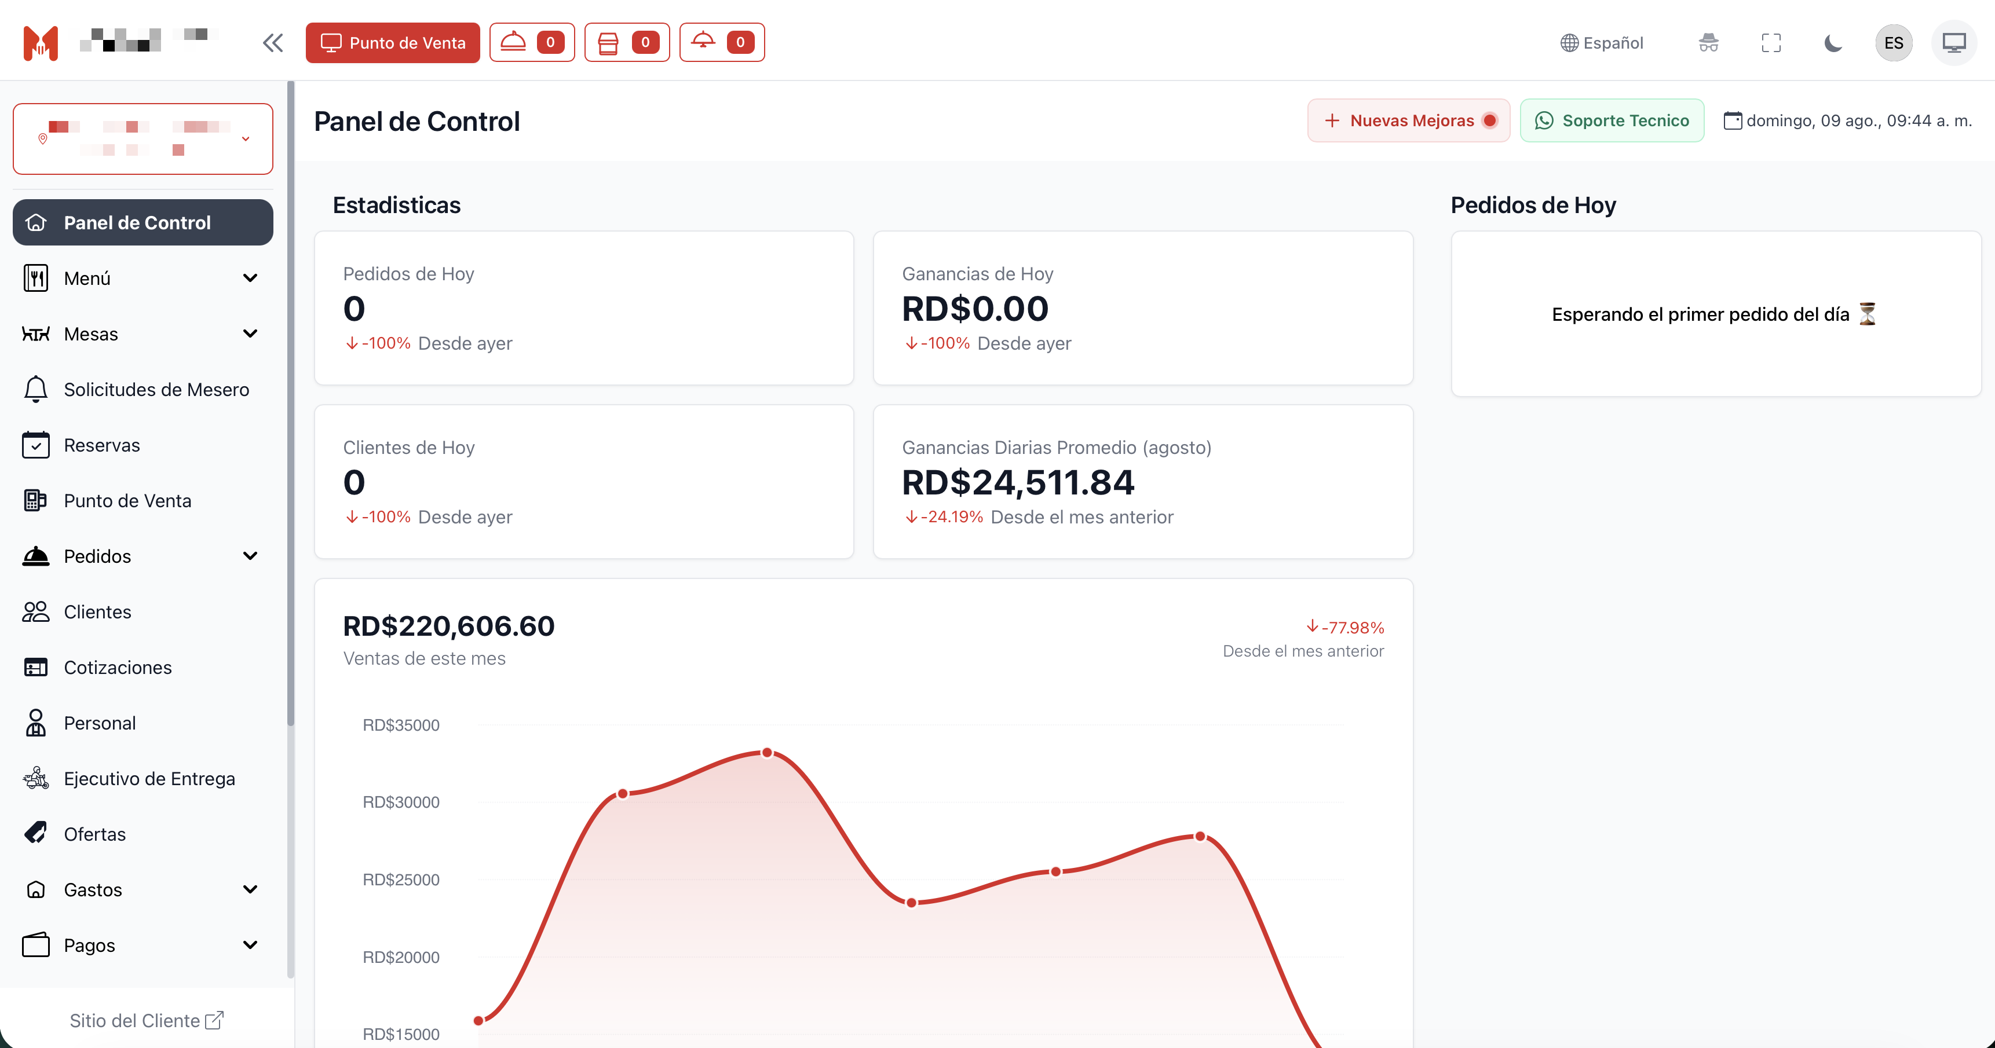Screen dimensions: 1995x1048
Task: Click the -77.98% monthly change indicator
Action: pos(1345,627)
